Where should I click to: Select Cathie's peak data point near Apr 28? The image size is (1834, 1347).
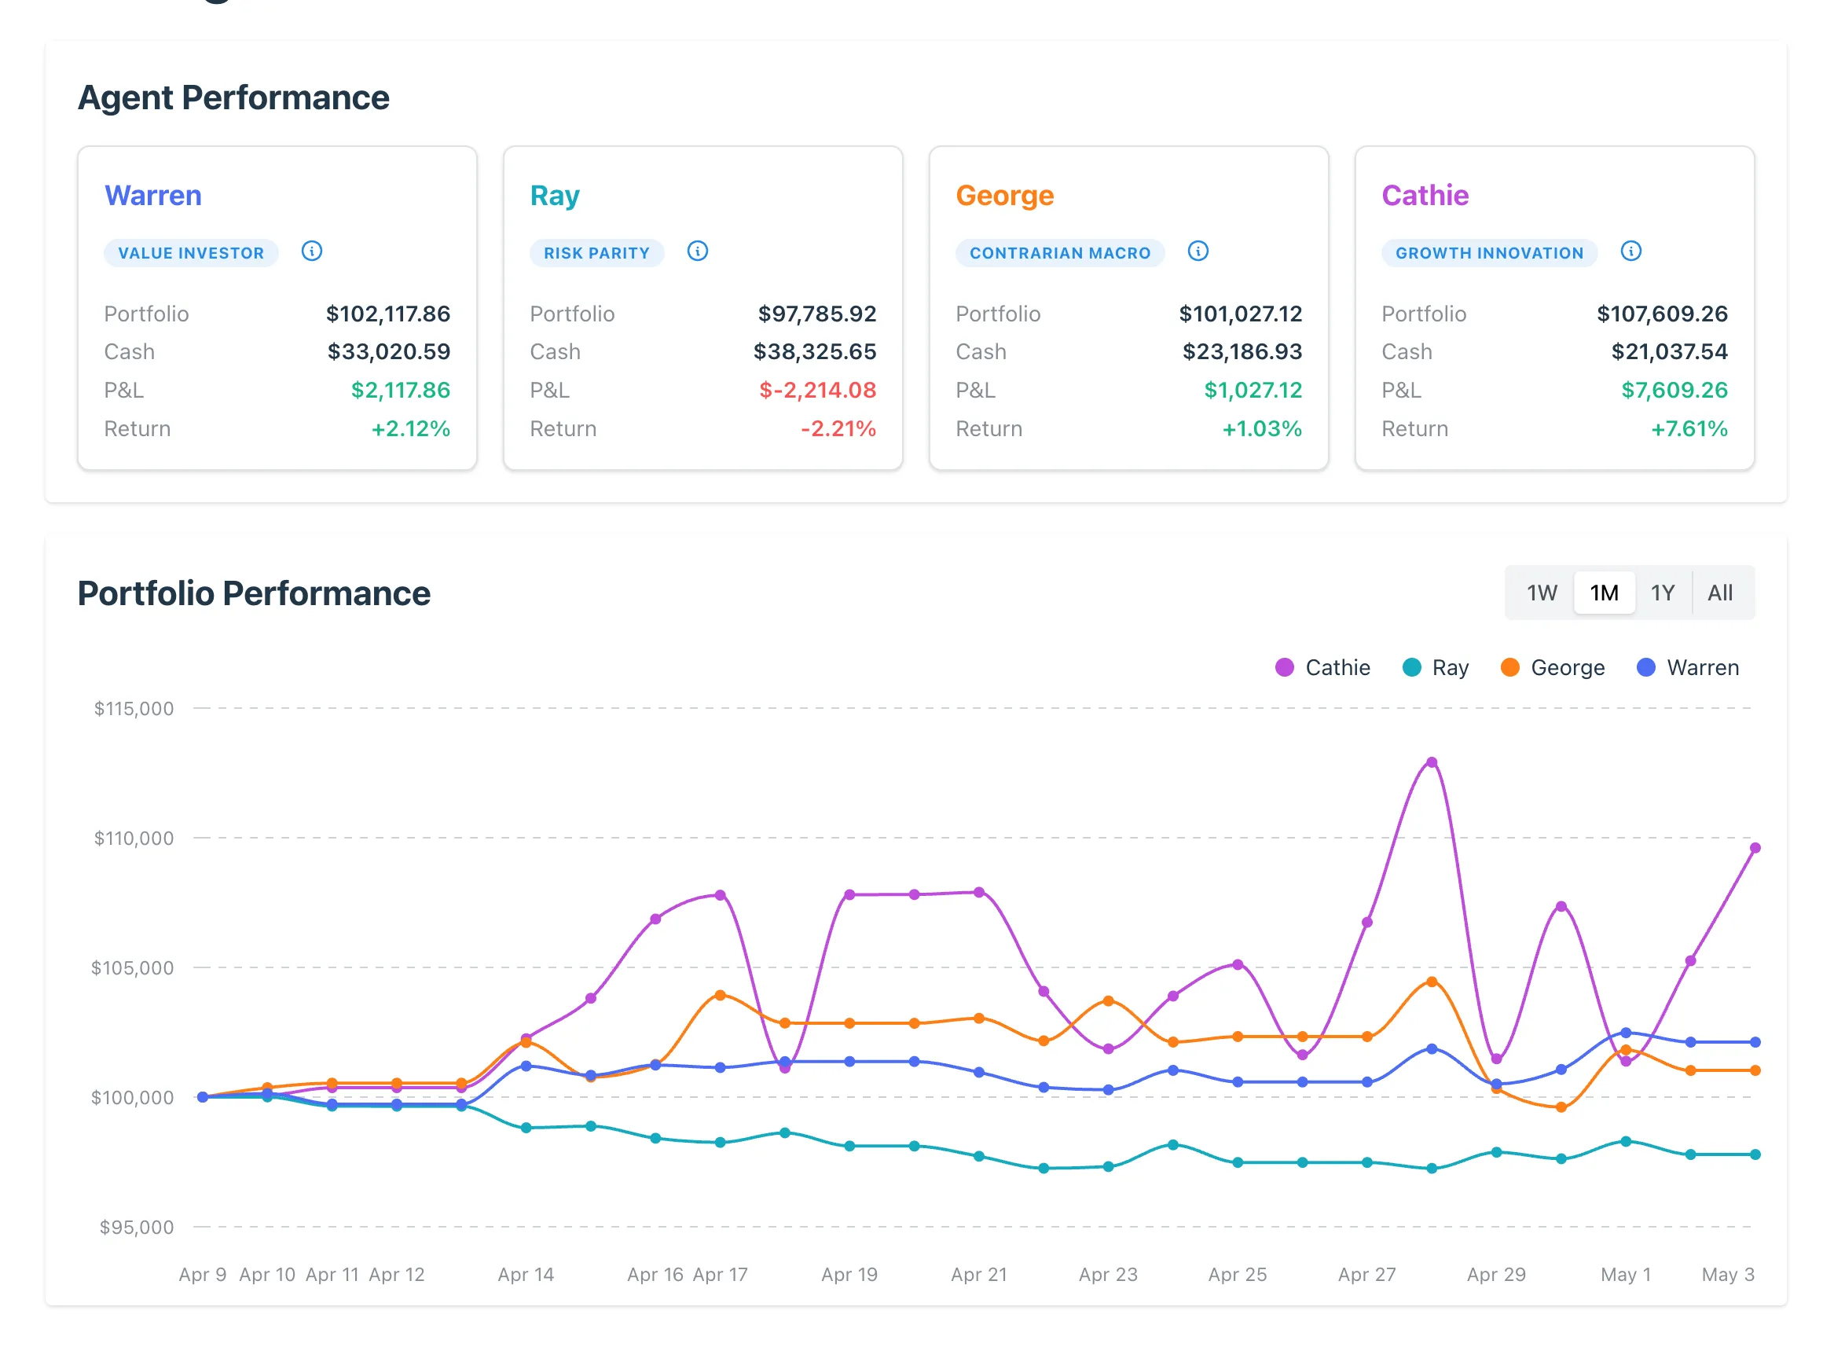pos(1432,762)
